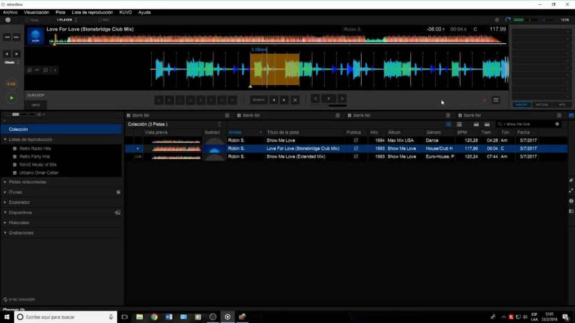Screen dimensions: 575x323
Task: Skip to the previous track
Action: (x=7, y=37)
